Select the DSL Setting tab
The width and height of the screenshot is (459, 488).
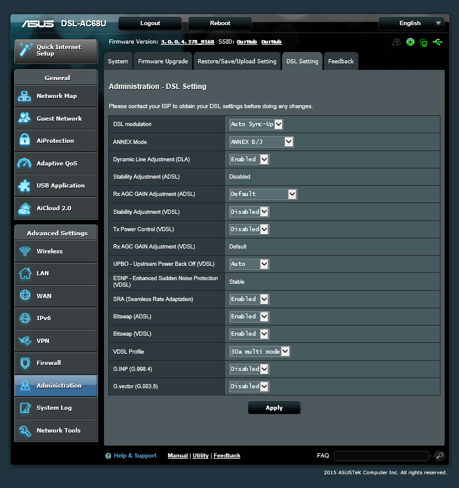point(302,62)
